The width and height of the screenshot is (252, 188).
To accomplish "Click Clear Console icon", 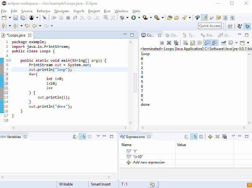I will (186, 43).
